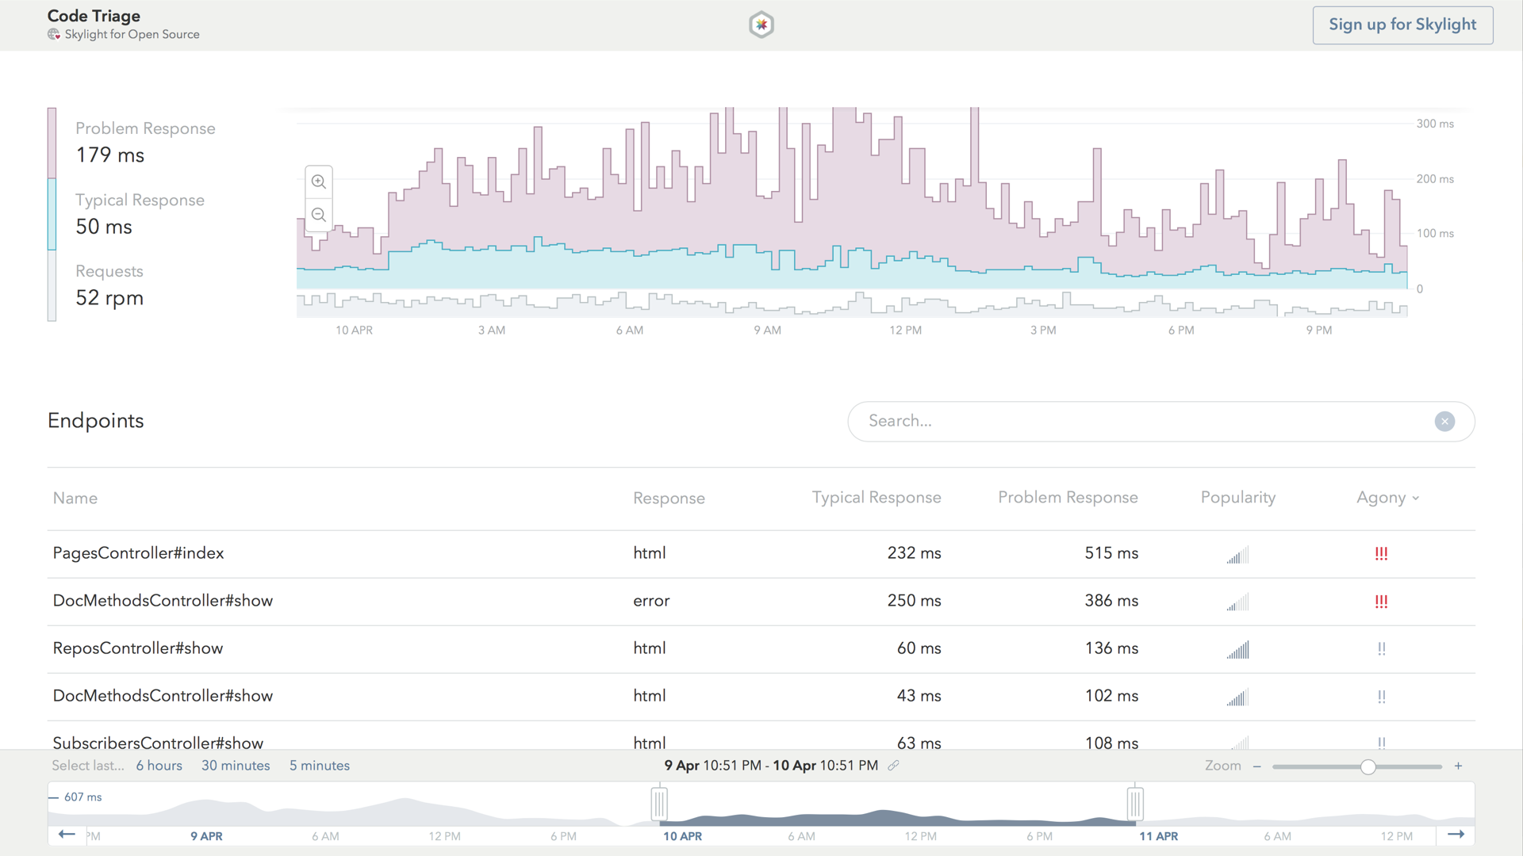Click the red agony indicator for DocMethodsController#show

click(x=1382, y=602)
